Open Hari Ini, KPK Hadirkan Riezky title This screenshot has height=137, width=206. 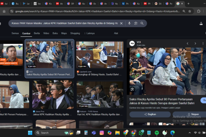point(100,114)
